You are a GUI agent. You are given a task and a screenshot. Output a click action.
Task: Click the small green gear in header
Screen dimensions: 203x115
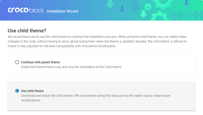[148, 7]
